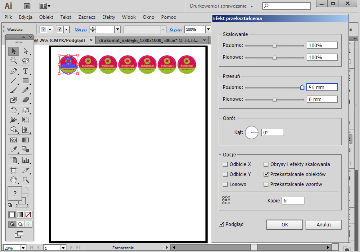Screen dimensions: 360x252
Task: Open Adobe Bridge via Br icon
Action: coord(28,6)
